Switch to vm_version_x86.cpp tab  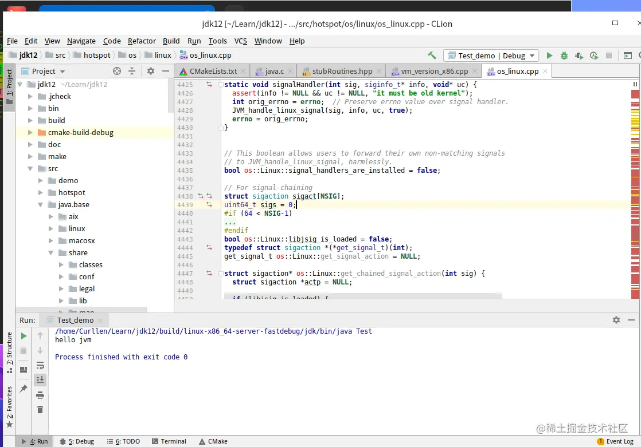[x=434, y=71]
